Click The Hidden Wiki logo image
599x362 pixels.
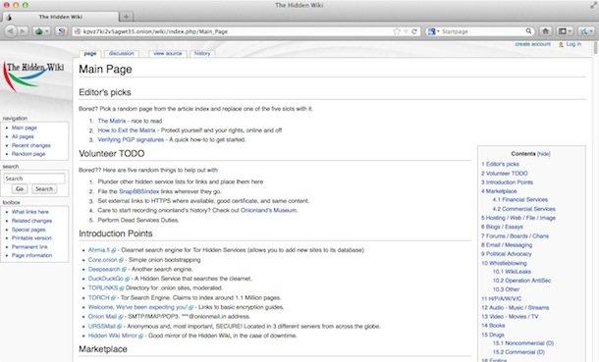tap(34, 77)
